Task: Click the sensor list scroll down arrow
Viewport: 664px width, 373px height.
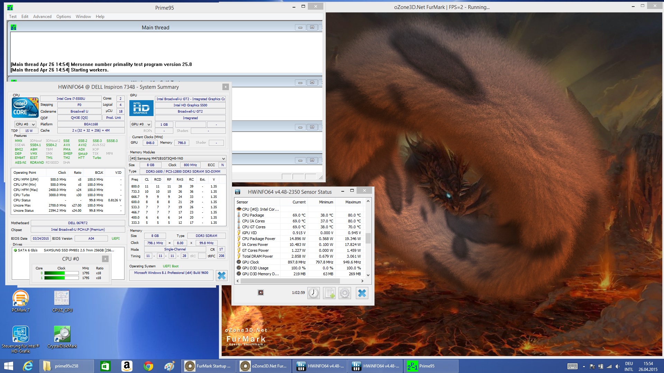Action: (368, 275)
